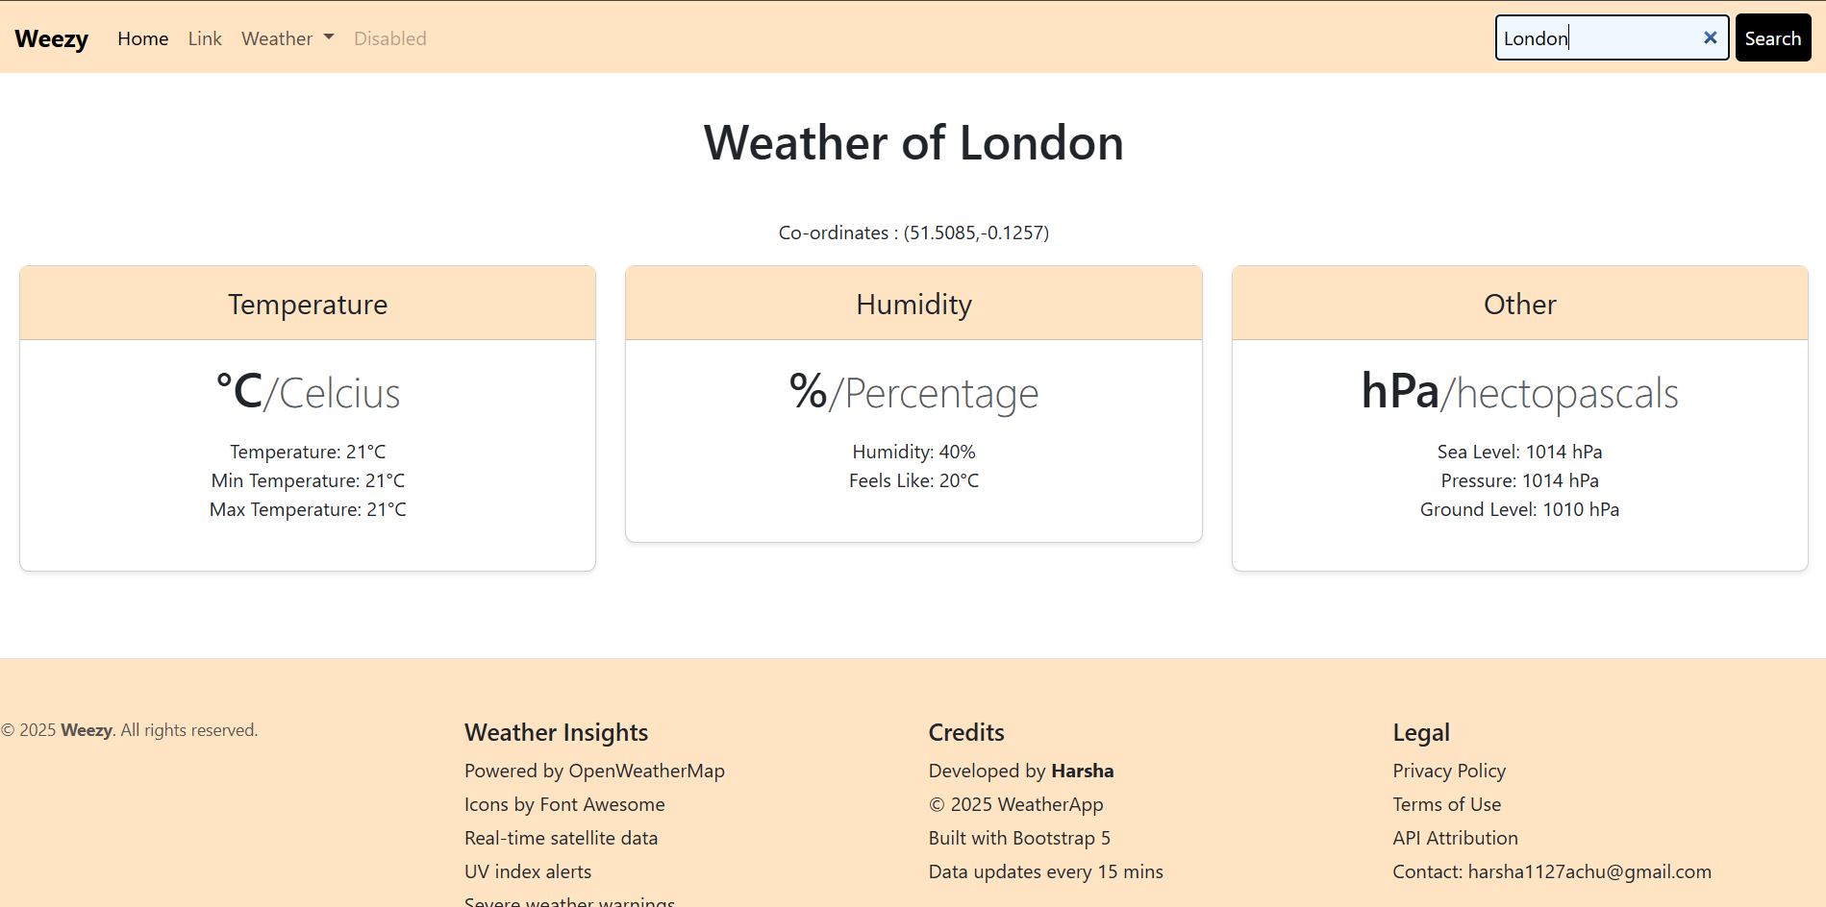Click Icons by Font Awesome footer item
The width and height of the screenshot is (1826, 907).
(564, 804)
